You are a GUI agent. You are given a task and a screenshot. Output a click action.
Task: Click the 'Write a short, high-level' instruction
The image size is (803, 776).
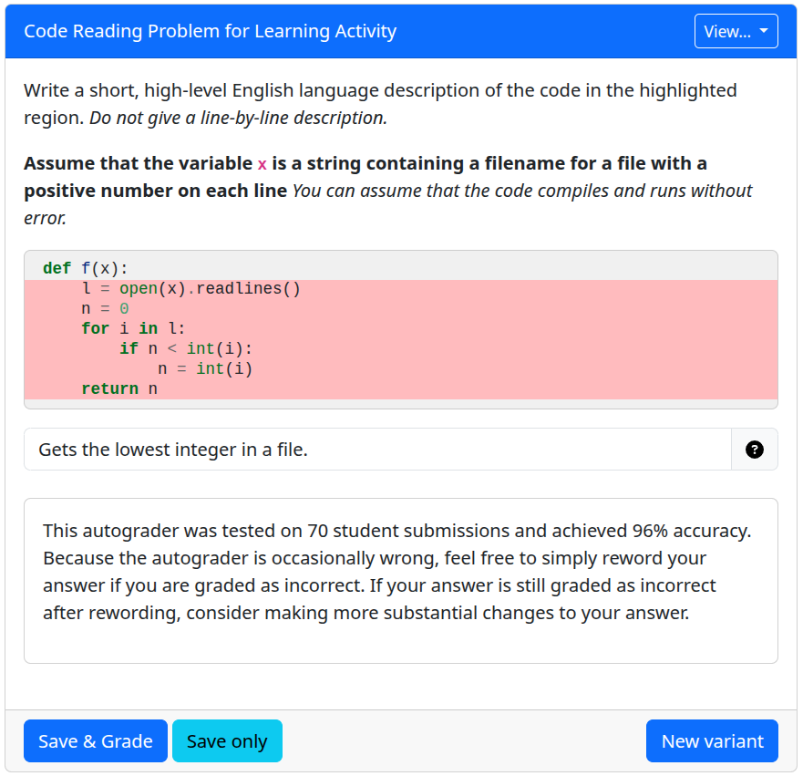(x=128, y=91)
